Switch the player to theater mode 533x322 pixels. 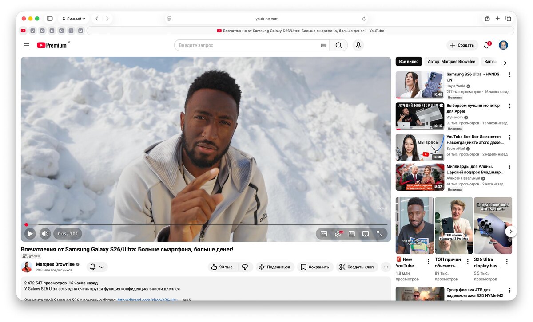[x=351, y=234]
